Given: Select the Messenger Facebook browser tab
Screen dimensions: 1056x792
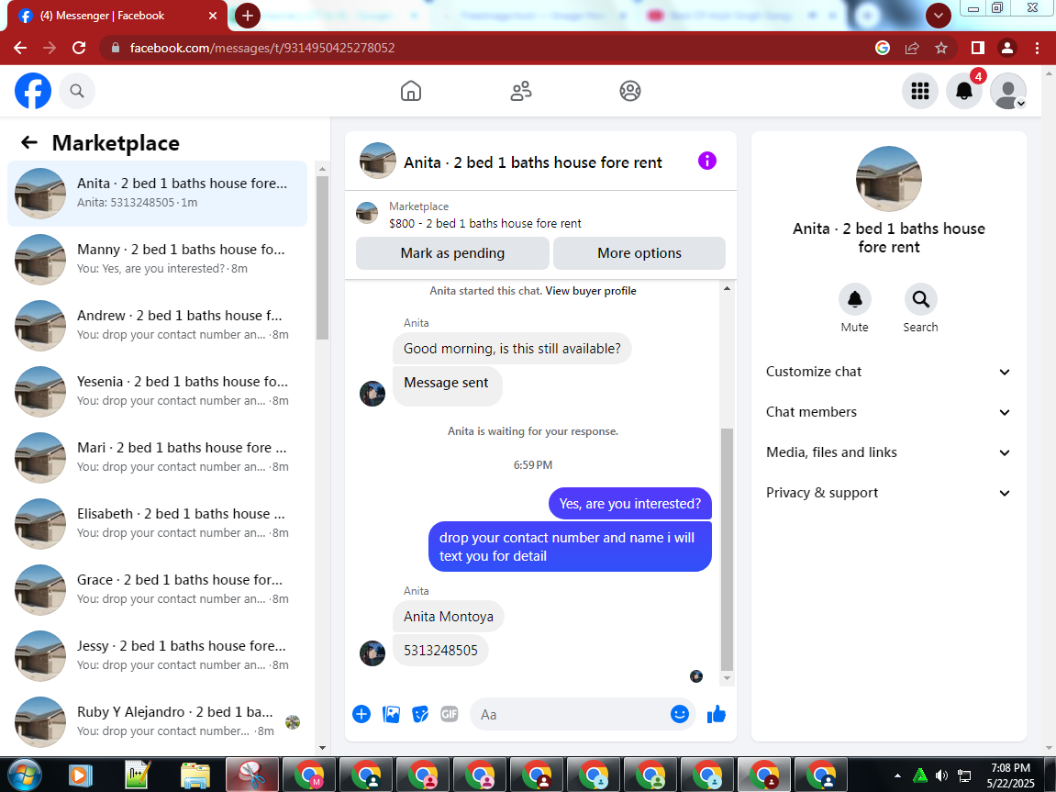Looking at the screenshot, I should (117, 16).
